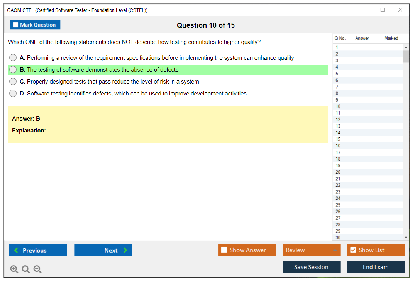The width and height of the screenshot is (415, 283).
Task: Advance with the Next button
Action: 103,250
